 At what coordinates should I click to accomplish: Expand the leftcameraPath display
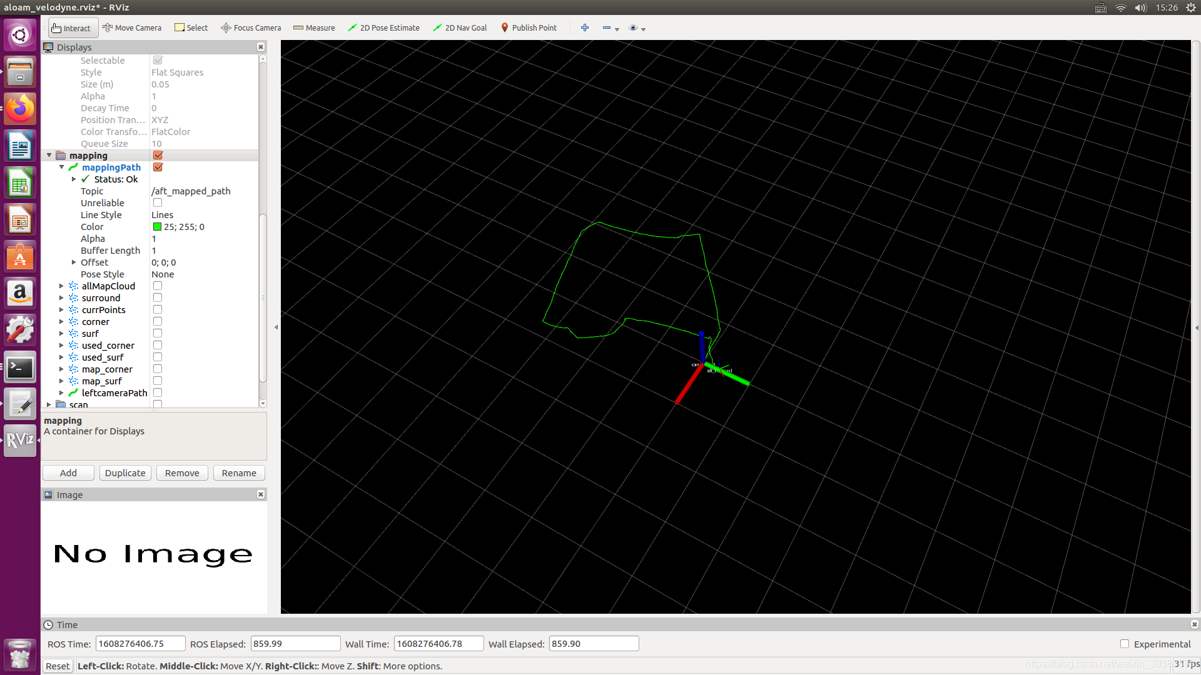(61, 393)
